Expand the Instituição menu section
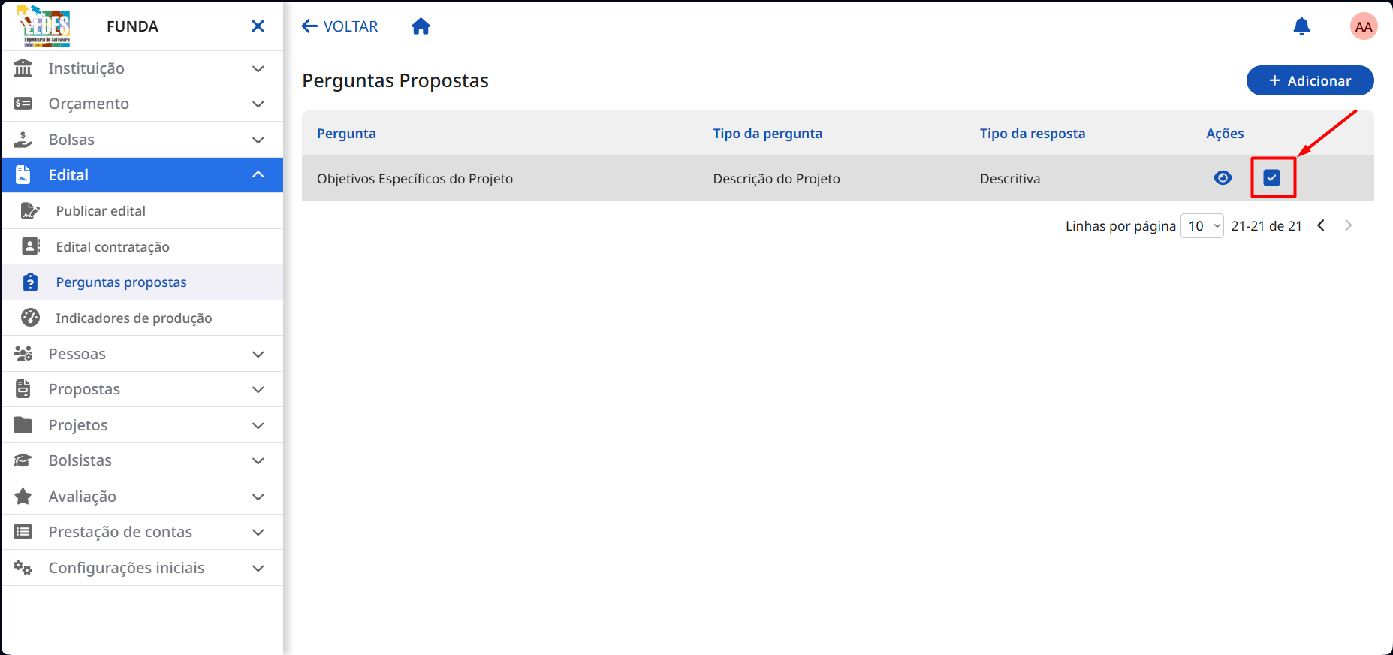1393x655 pixels. point(142,68)
